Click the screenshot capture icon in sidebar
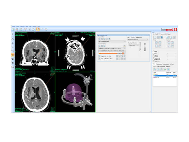This screenshot has width=189, height=142. (13, 67)
